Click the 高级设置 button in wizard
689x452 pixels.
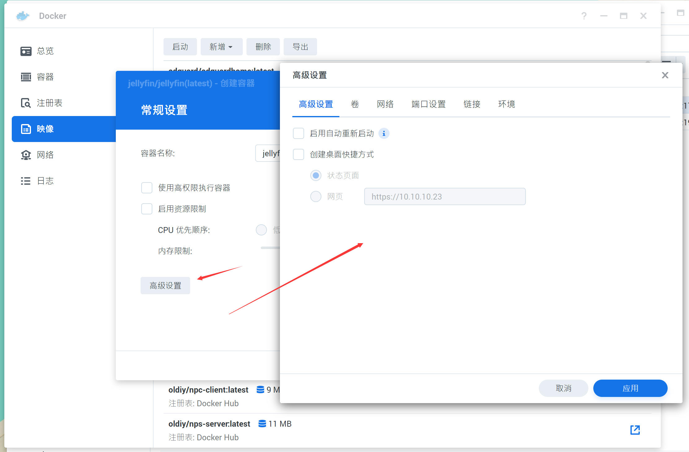[165, 286]
